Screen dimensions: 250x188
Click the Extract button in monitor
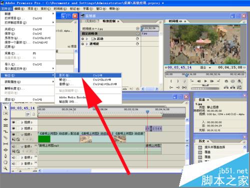(x=232, y=87)
